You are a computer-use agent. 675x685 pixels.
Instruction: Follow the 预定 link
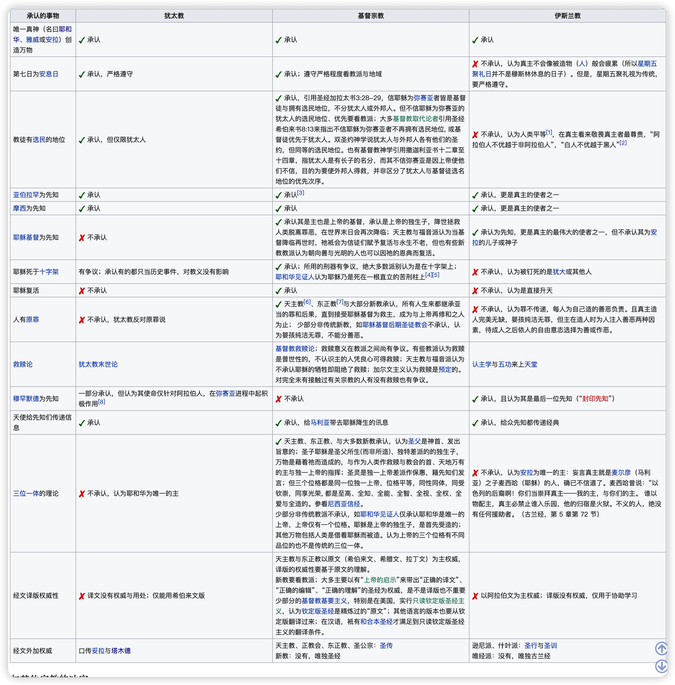click(445, 369)
